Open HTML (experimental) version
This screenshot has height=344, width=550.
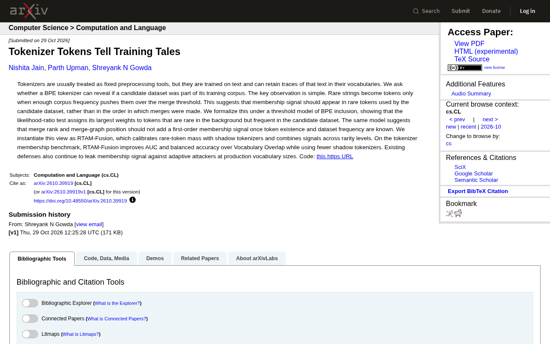(486, 52)
